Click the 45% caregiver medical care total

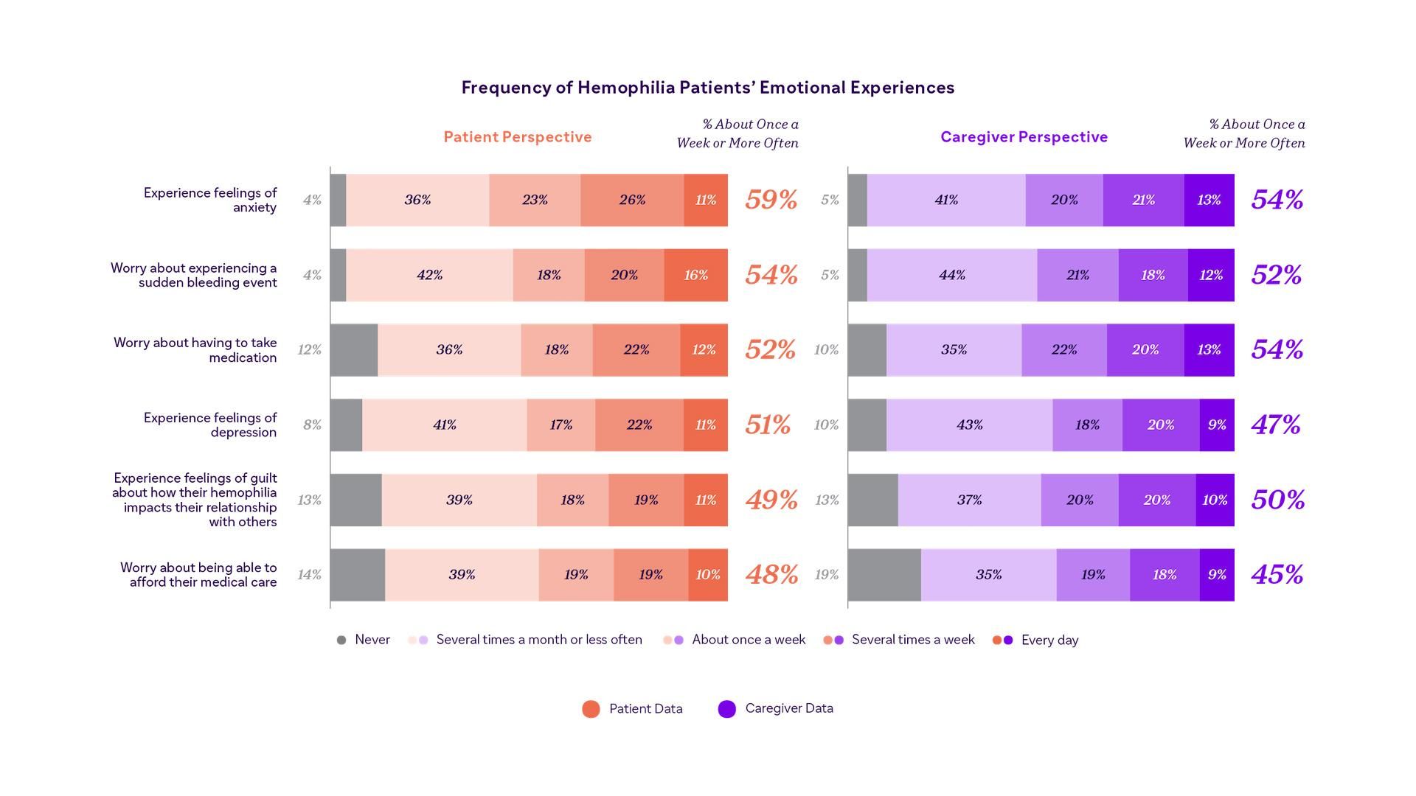click(x=1277, y=575)
